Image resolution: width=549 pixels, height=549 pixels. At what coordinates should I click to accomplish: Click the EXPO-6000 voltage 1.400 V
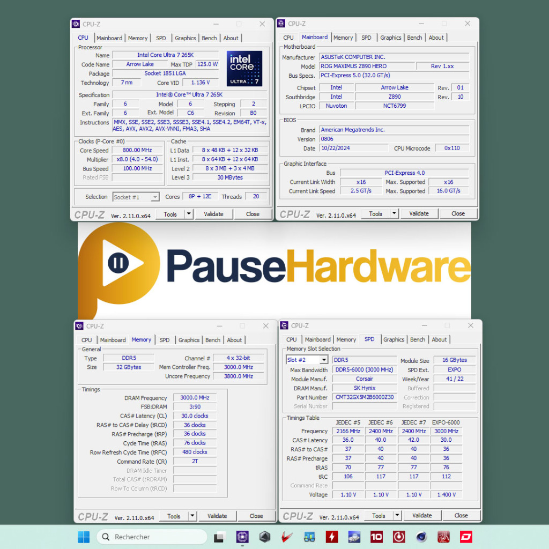(447, 495)
